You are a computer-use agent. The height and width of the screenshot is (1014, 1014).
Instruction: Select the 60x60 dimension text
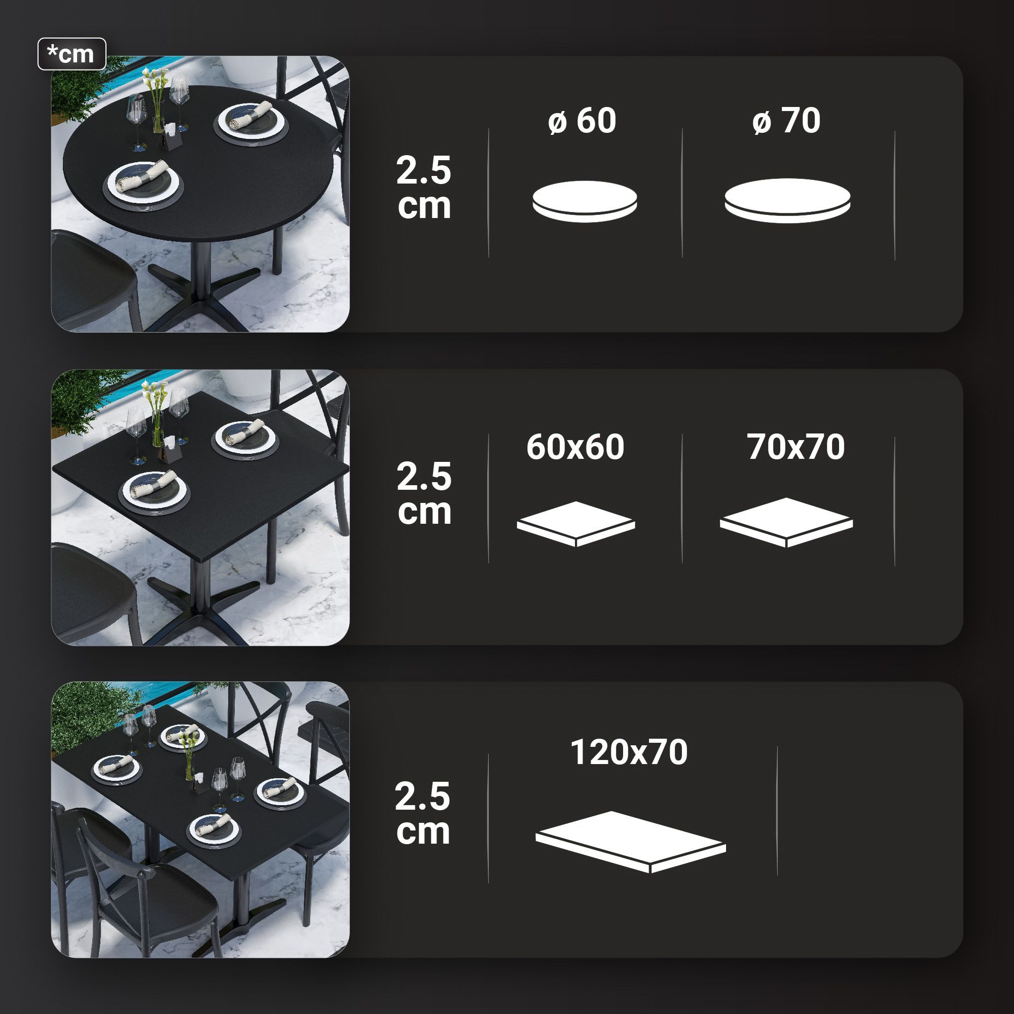(575, 447)
